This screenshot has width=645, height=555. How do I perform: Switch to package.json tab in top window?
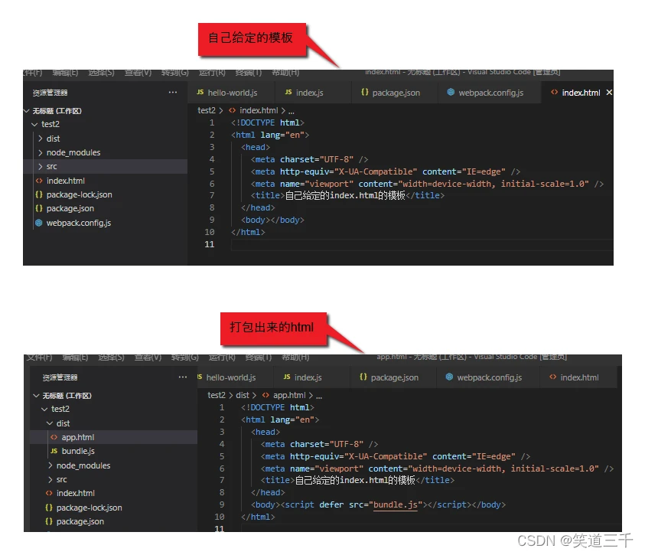coord(396,93)
